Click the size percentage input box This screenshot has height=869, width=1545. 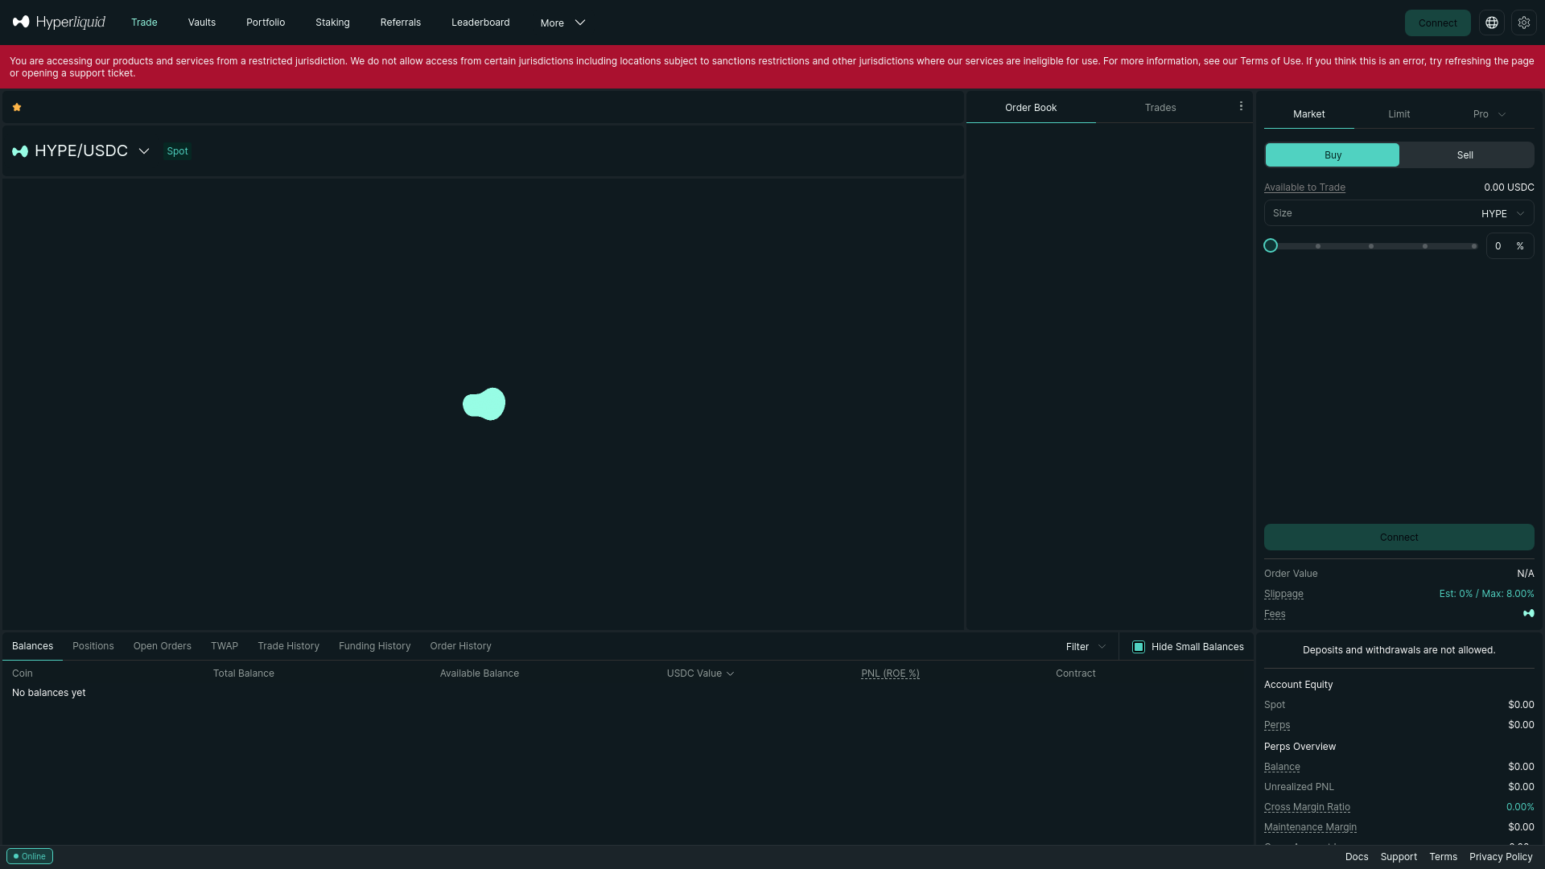(1510, 246)
